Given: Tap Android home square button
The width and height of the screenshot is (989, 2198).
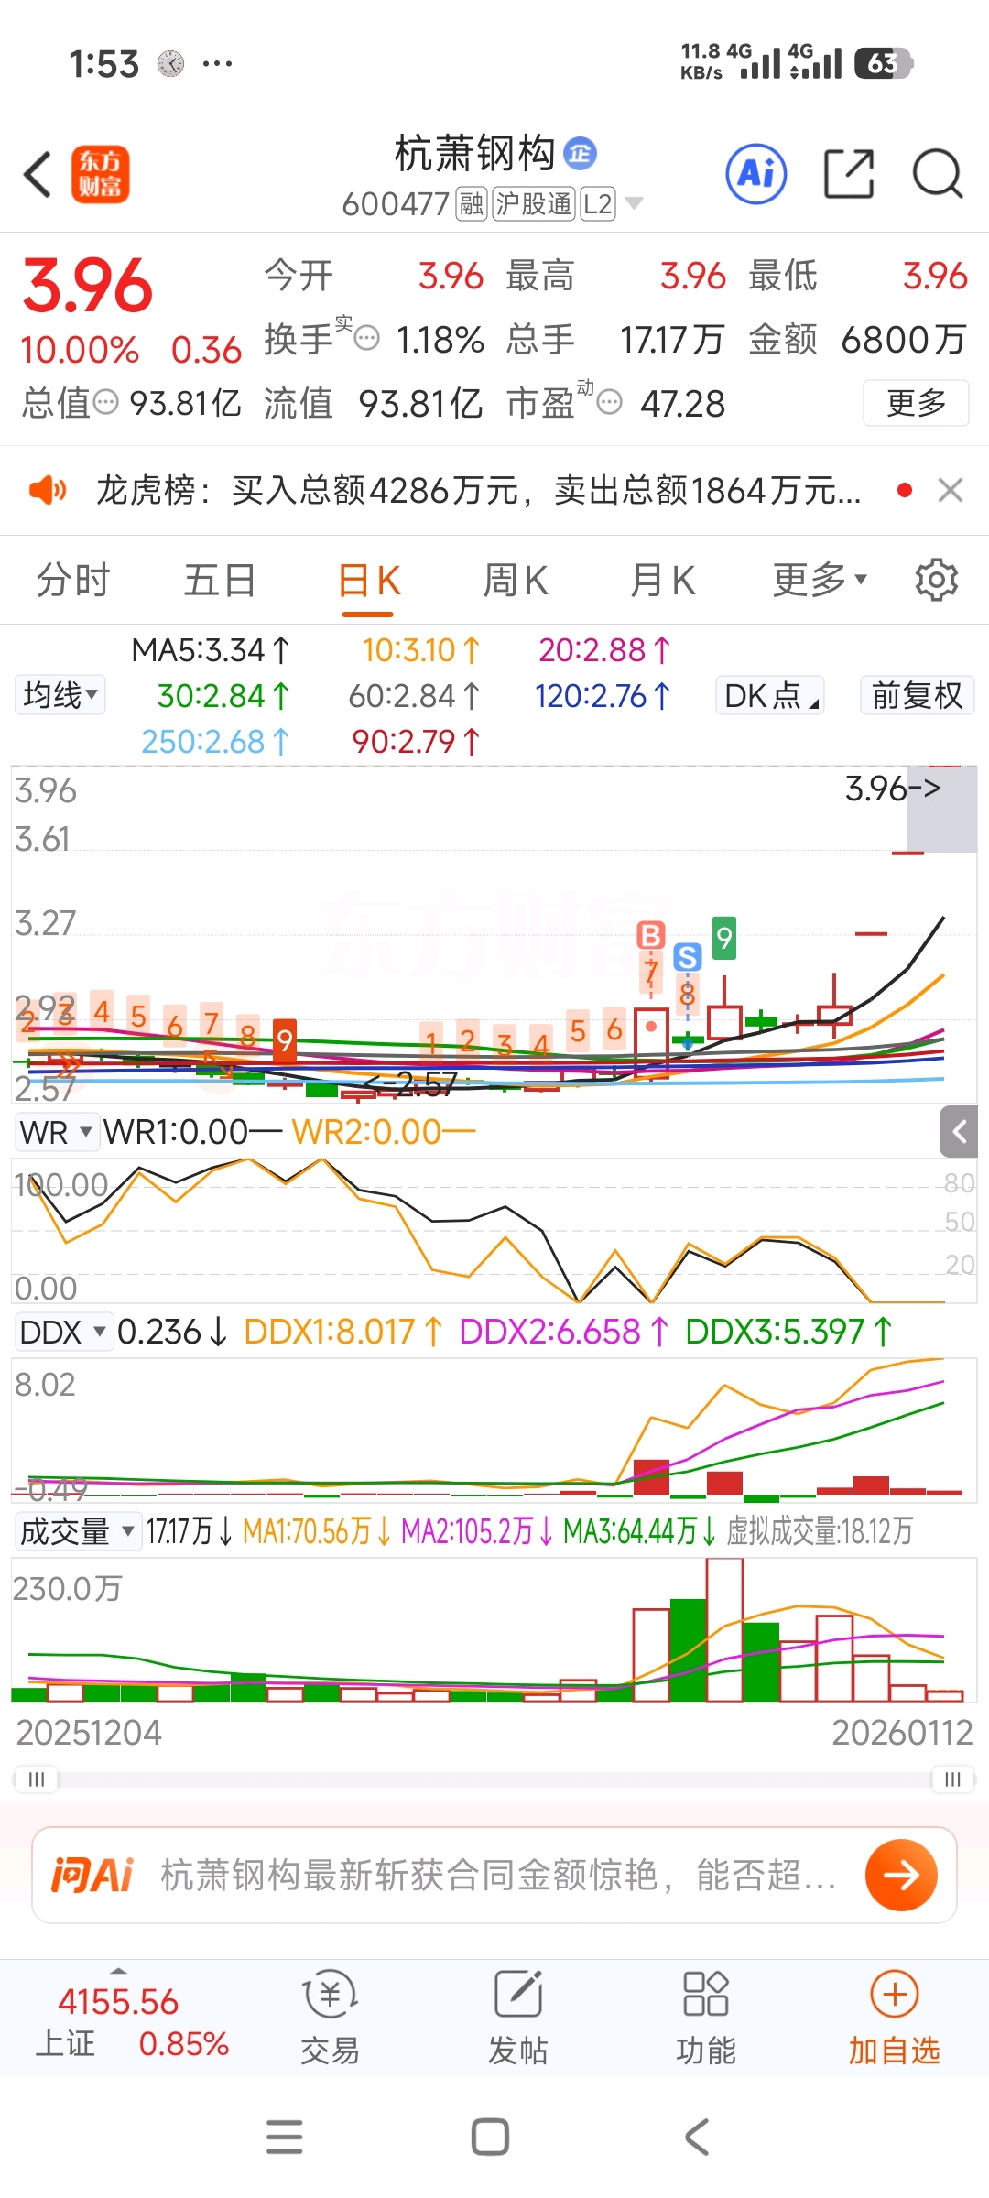Looking at the screenshot, I should click(490, 2137).
